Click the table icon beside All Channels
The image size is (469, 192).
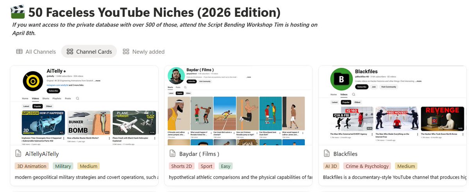[19, 51]
